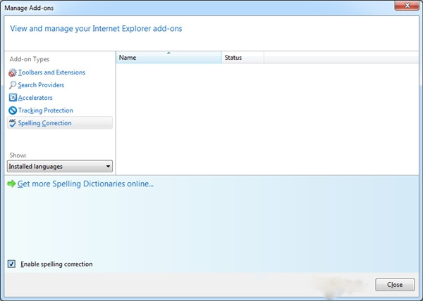Sort list by Name column header
The width and height of the screenshot is (423, 301).
coord(168,58)
